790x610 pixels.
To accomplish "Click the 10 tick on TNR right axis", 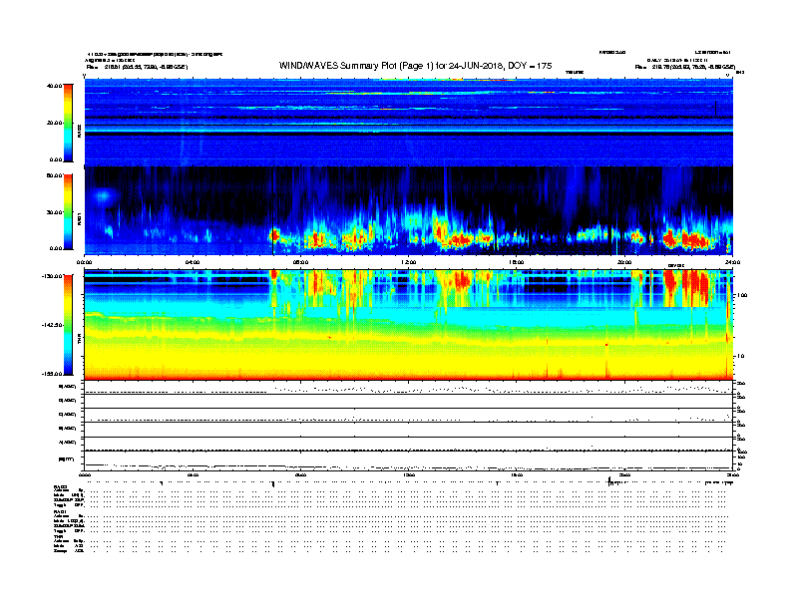I will (740, 356).
